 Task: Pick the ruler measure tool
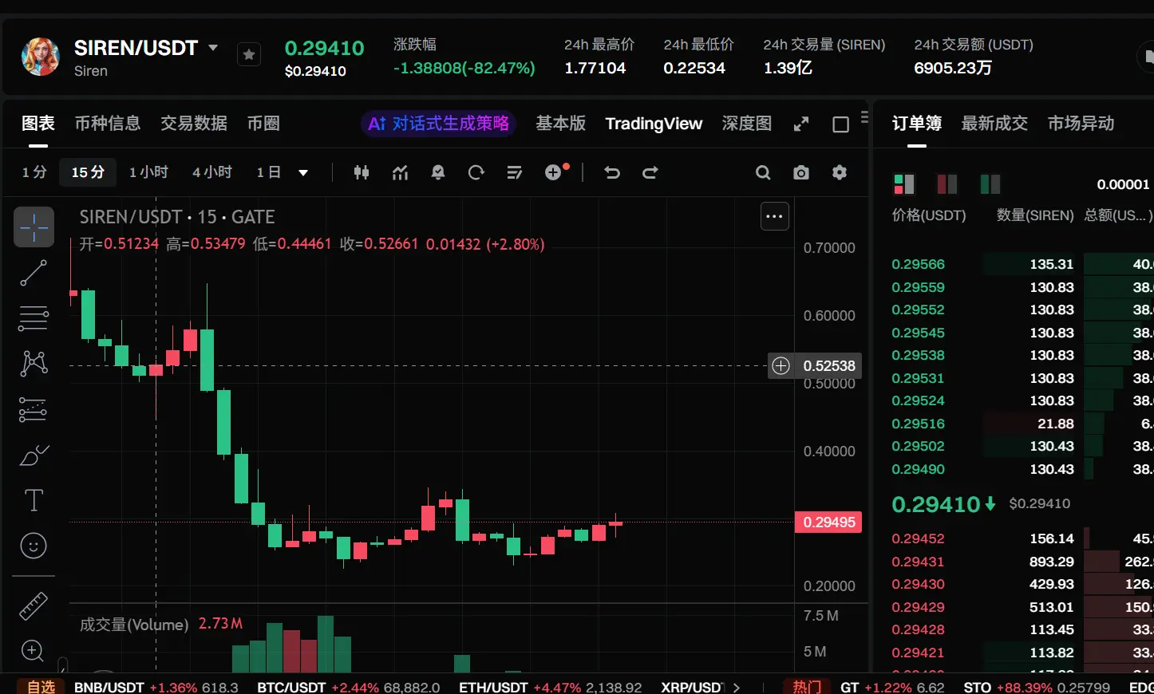[x=34, y=606]
